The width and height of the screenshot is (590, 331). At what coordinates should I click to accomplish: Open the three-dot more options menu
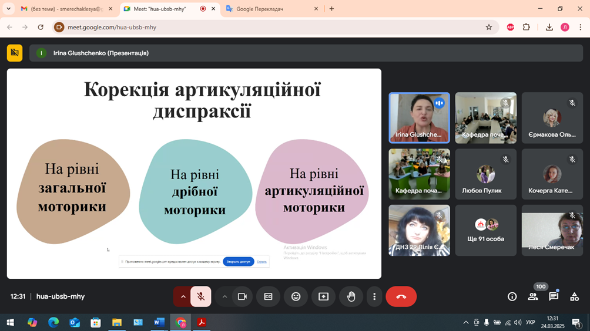pyautogui.click(x=374, y=297)
